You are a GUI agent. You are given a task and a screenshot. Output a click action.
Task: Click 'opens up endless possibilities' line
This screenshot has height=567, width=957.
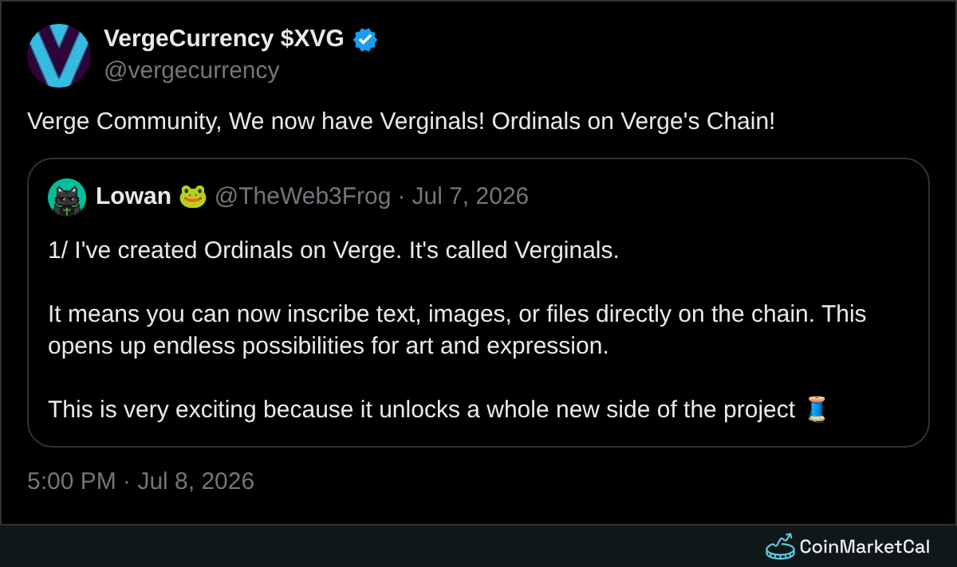[x=328, y=346]
